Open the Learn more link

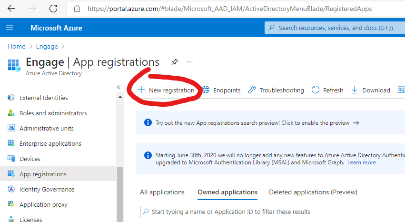tap(361, 162)
